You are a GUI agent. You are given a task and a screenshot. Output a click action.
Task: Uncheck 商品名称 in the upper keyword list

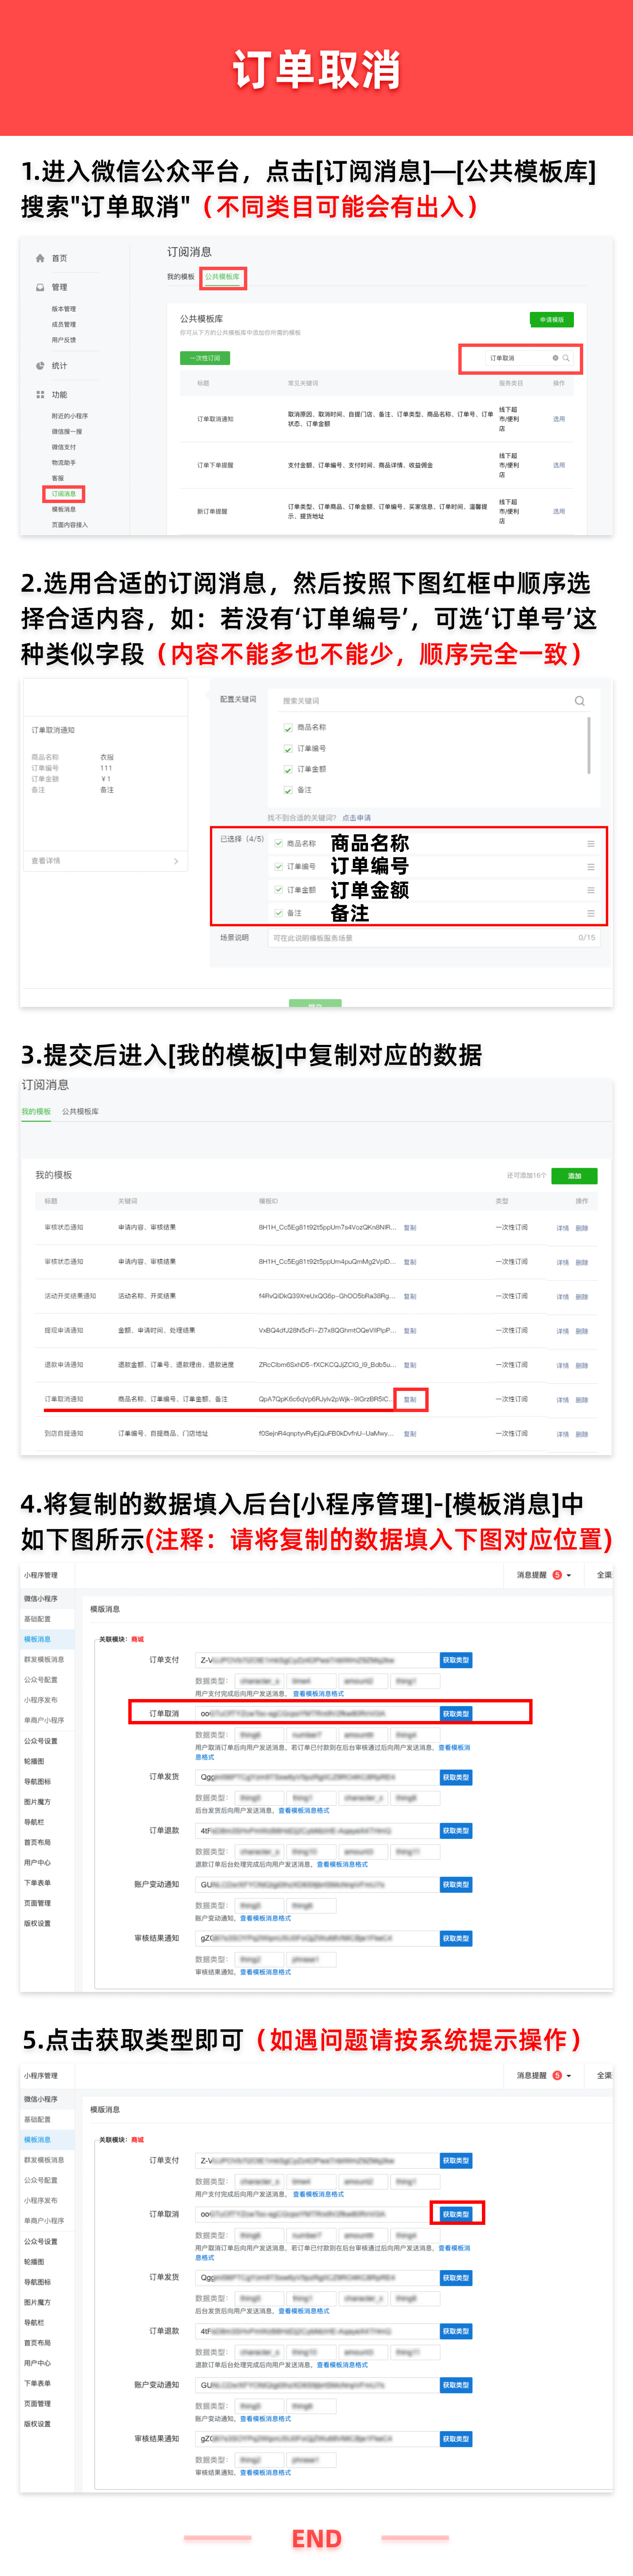point(288,728)
